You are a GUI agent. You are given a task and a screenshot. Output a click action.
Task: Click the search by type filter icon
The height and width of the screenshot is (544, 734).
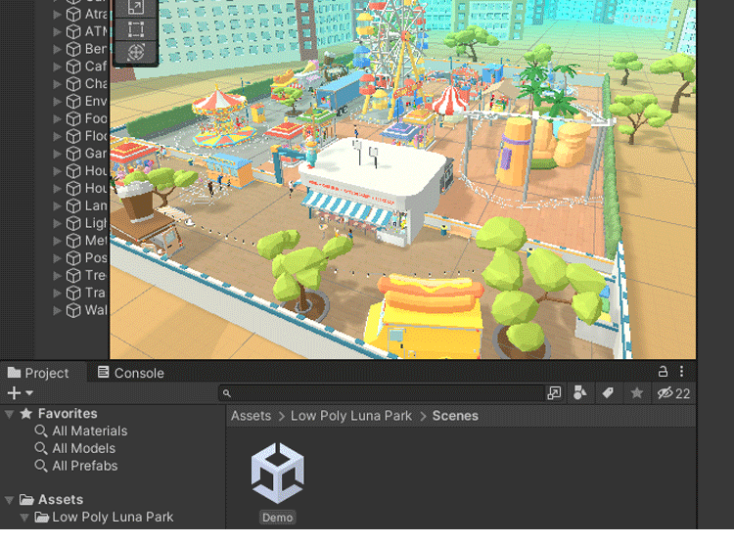point(580,393)
